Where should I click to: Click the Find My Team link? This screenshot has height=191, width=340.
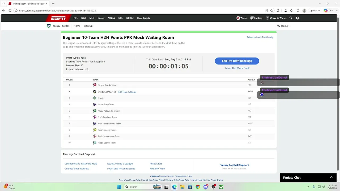pyautogui.click(x=158, y=169)
